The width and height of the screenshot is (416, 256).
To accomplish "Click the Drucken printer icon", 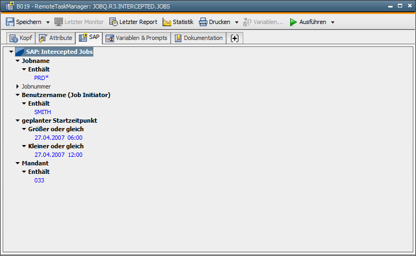I will 203,22.
